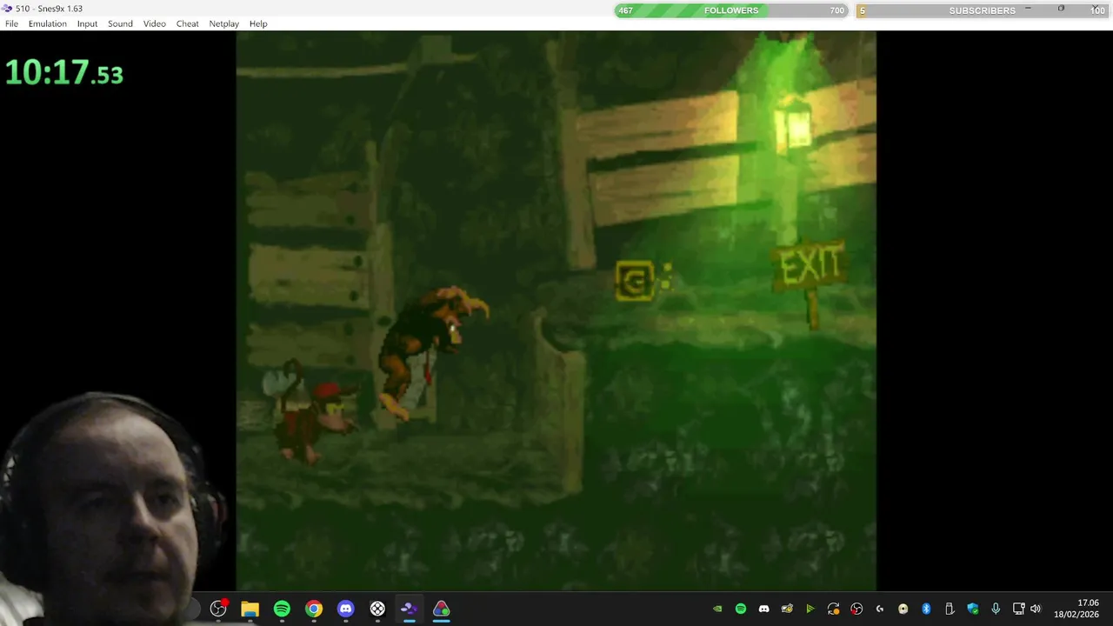Image resolution: width=1113 pixels, height=626 pixels.
Task: Open Spotify from the taskbar
Action: coord(282,609)
